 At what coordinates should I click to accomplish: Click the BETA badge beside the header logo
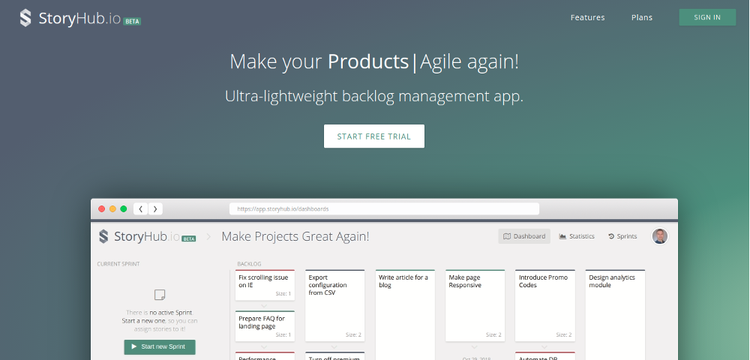[132, 21]
